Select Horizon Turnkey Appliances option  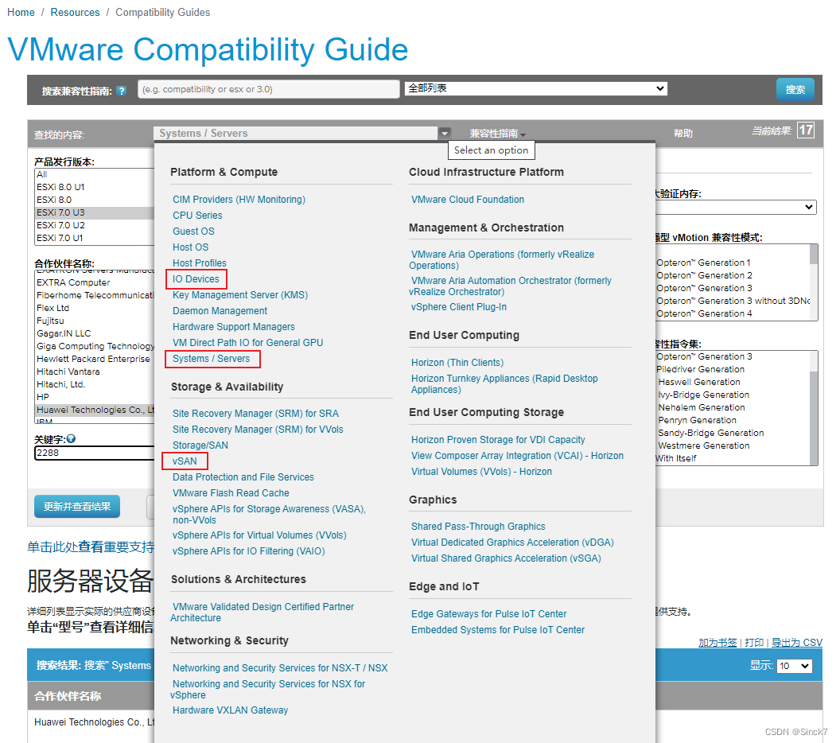point(504,384)
